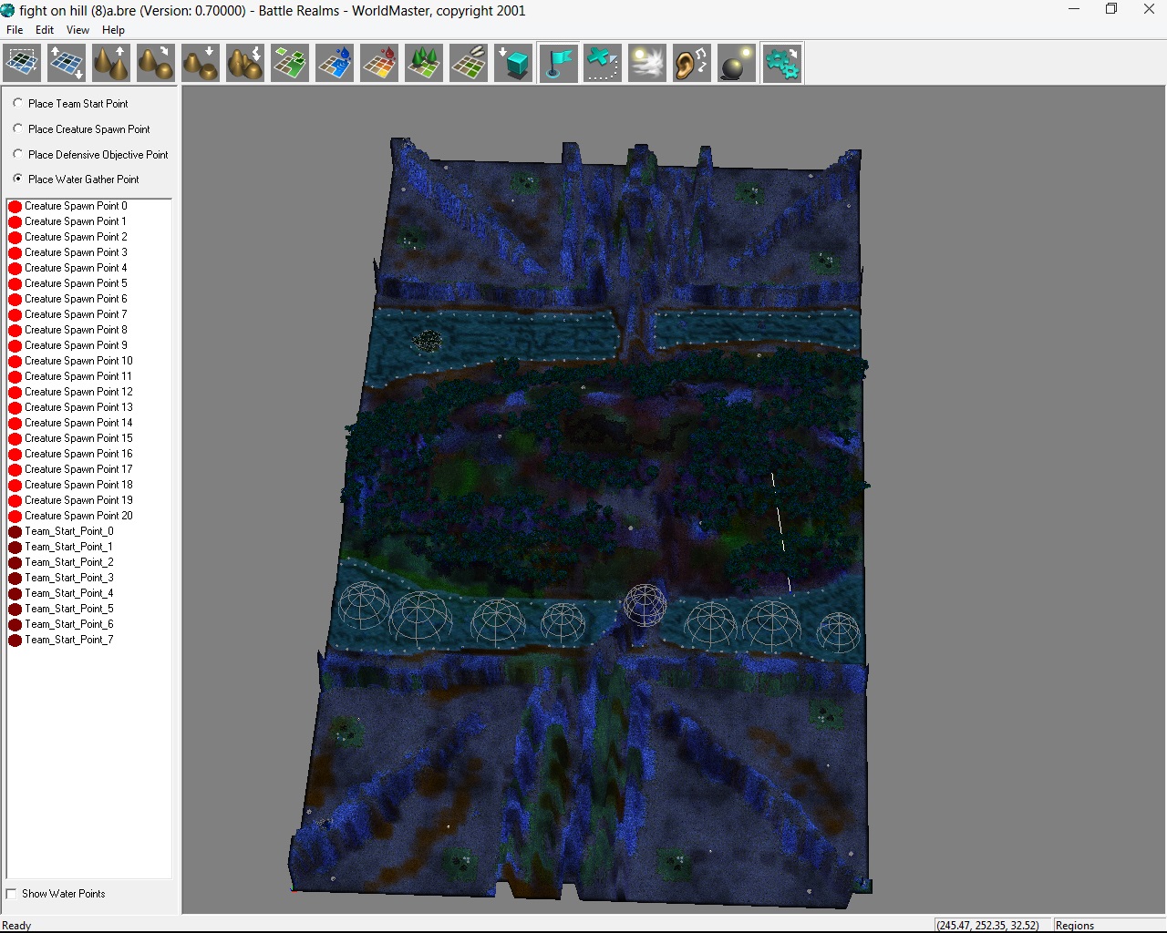The image size is (1167, 933).
Task: Select Team_Start_Point_3 entry
Action: click(61, 578)
